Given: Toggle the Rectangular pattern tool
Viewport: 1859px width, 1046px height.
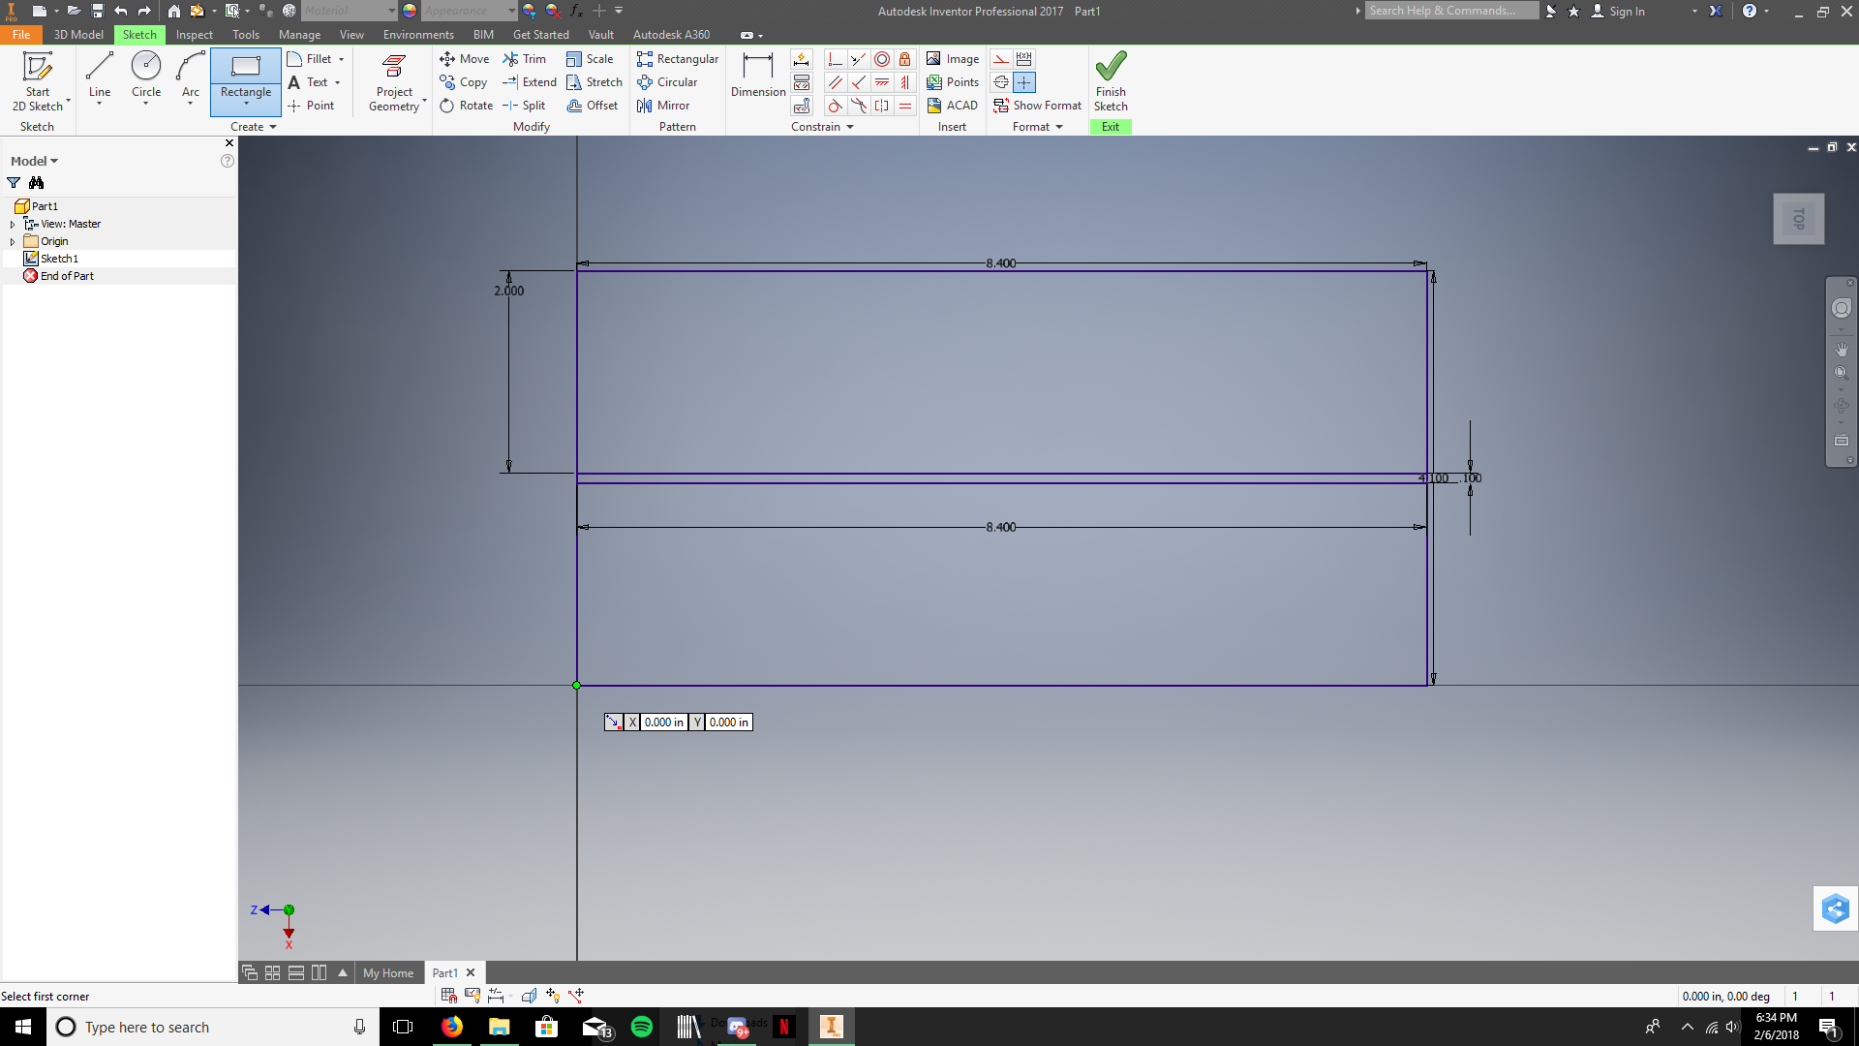Looking at the screenshot, I should [677, 57].
